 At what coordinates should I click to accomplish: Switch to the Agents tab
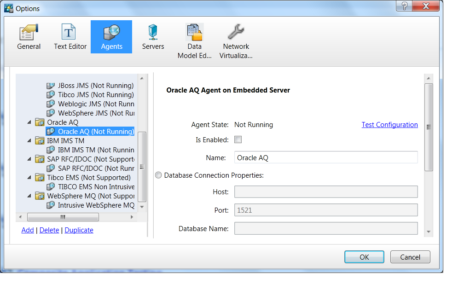[x=111, y=37]
